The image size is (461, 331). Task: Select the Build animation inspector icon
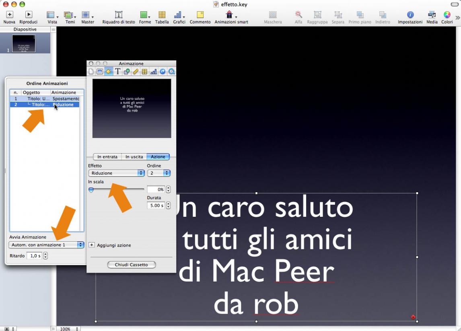[x=109, y=72]
